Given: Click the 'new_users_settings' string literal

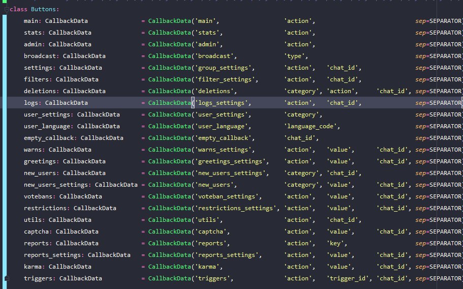Looking at the screenshot, I should [230, 173].
